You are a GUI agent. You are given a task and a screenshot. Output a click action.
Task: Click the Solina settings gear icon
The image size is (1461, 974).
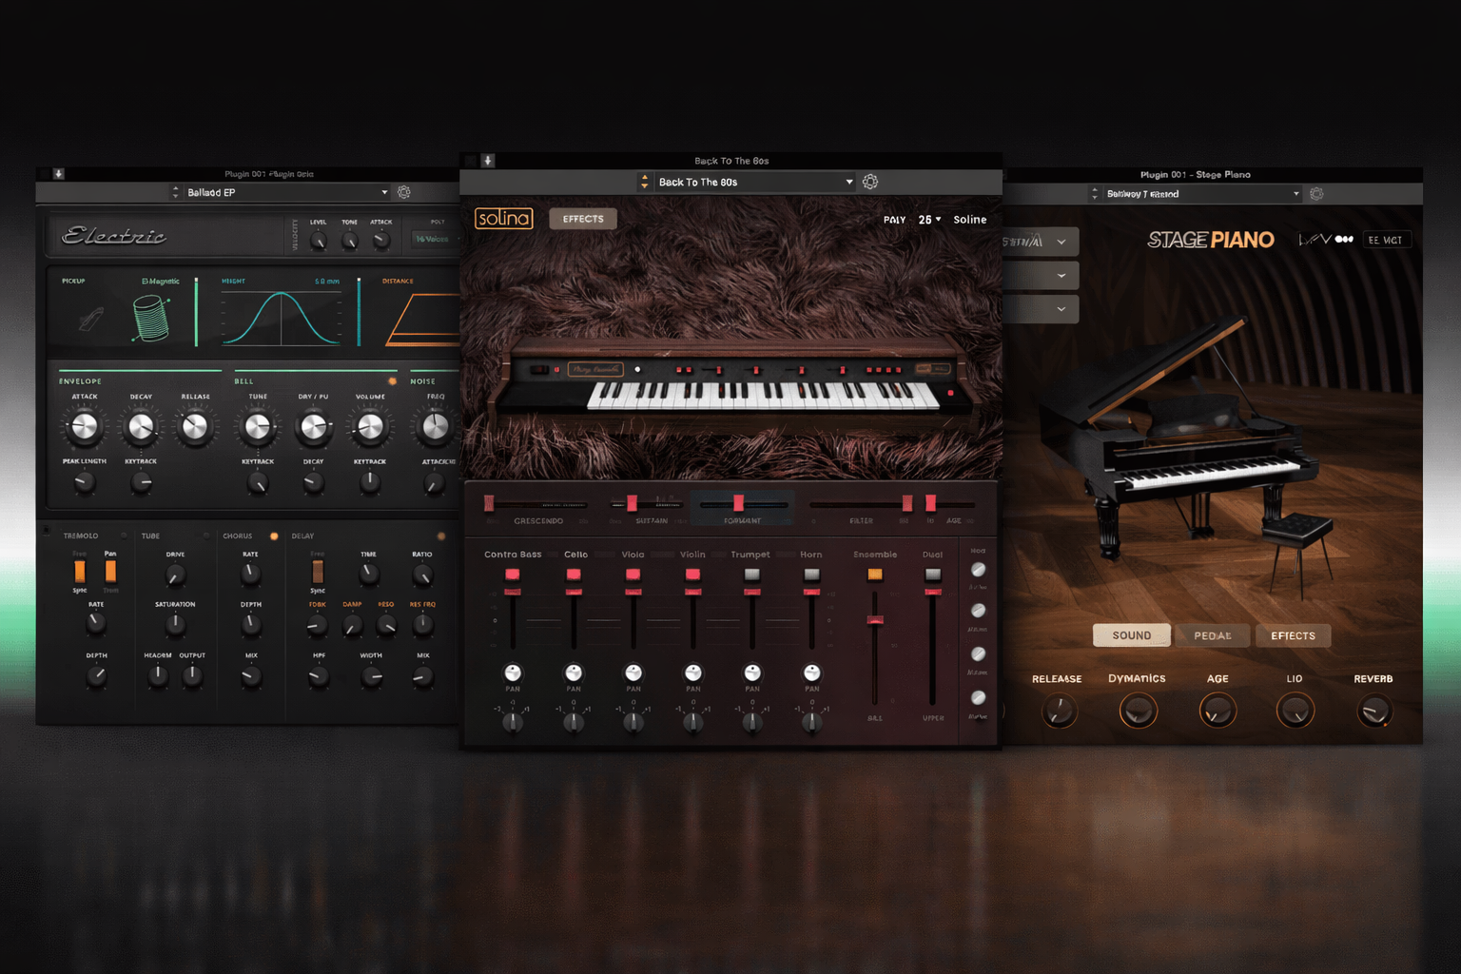point(870,181)
